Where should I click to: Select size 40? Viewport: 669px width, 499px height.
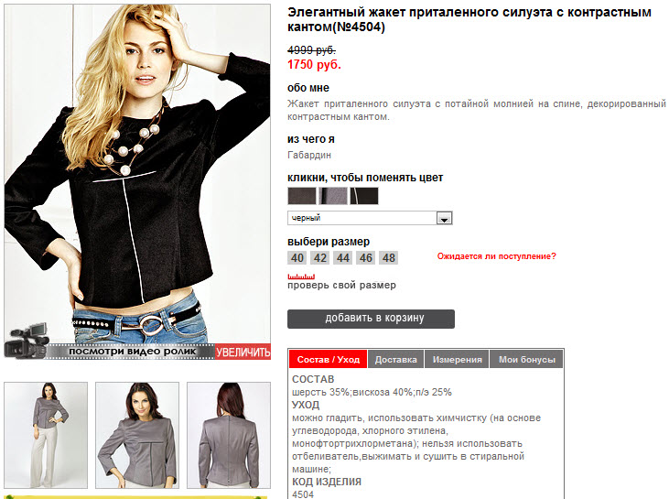[x=297, y=258]
